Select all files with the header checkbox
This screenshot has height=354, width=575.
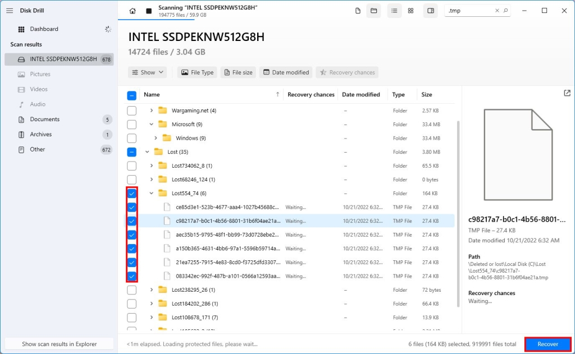click(131, 94)
